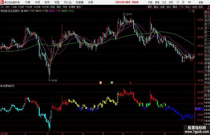The width and height of the screenshot is (210, 135).
Task: Open the 市场 menu
Action: 37,2
